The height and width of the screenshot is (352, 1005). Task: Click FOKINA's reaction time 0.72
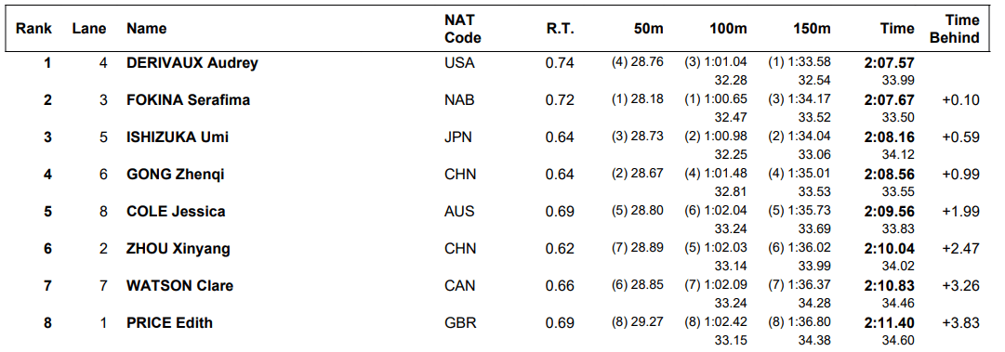pyautogui.click(x=561, y=99)
